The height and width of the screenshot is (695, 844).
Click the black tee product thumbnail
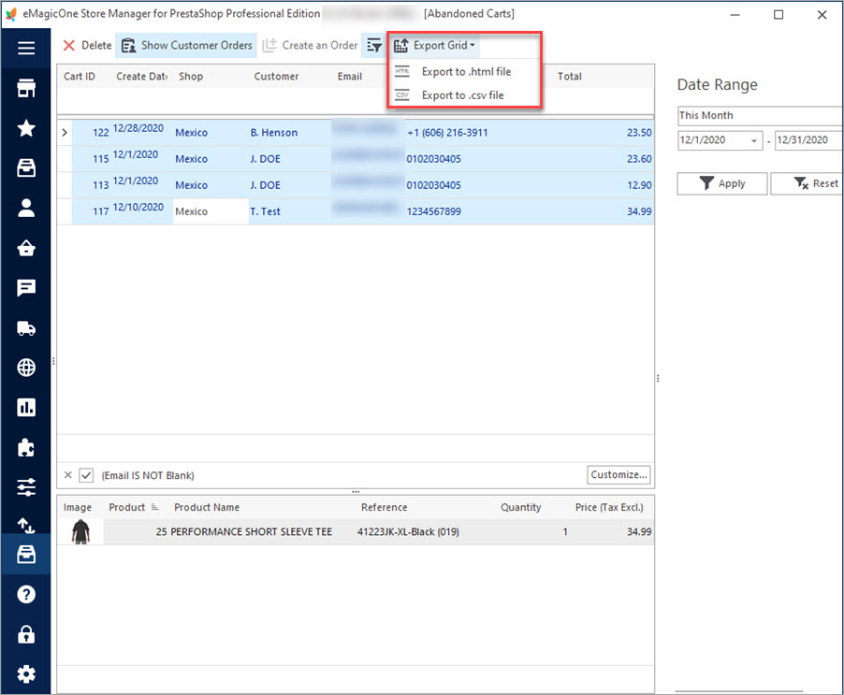coord(80,532)
